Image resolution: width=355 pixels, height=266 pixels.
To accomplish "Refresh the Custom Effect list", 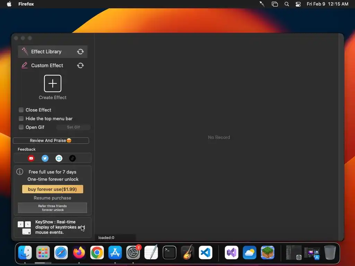I will pos(80,65).
